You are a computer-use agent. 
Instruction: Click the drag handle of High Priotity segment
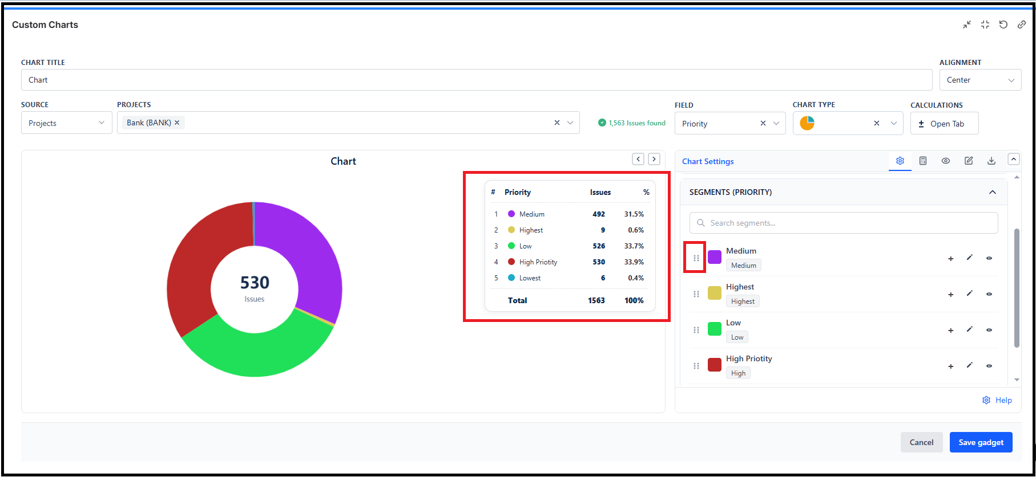[696, 366]
